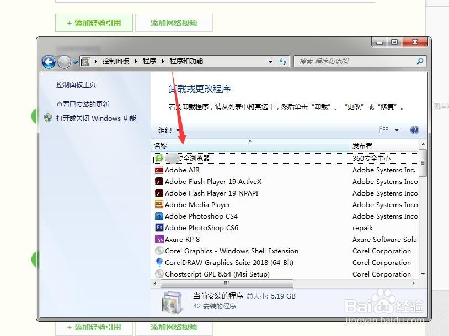Select Adobe Flash Player 19 ActiveX

tap(213, 182)
